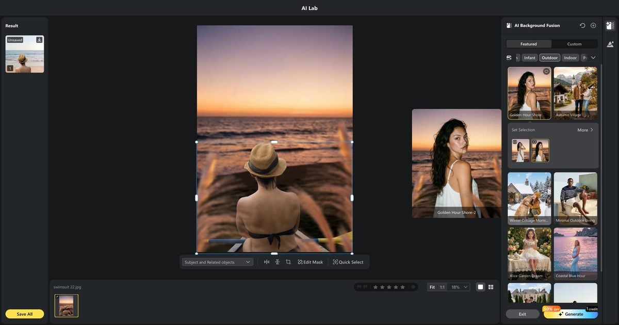
Task: Set the star rating to five stars
Action: (402, 287)
